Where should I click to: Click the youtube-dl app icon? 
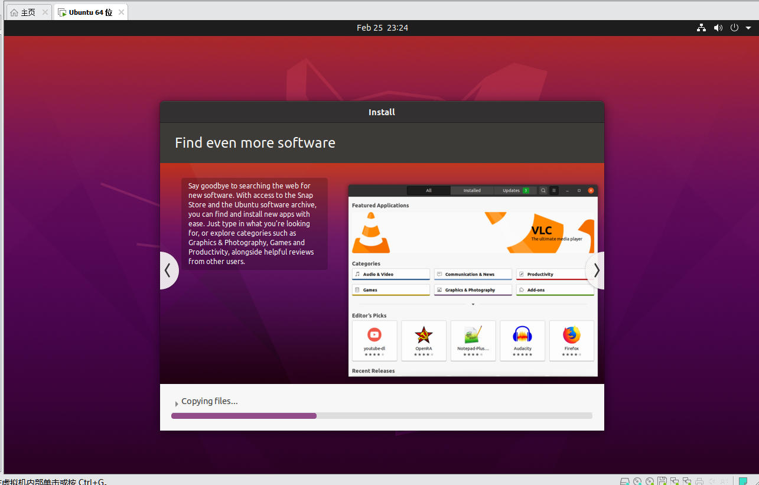(374, 336)
